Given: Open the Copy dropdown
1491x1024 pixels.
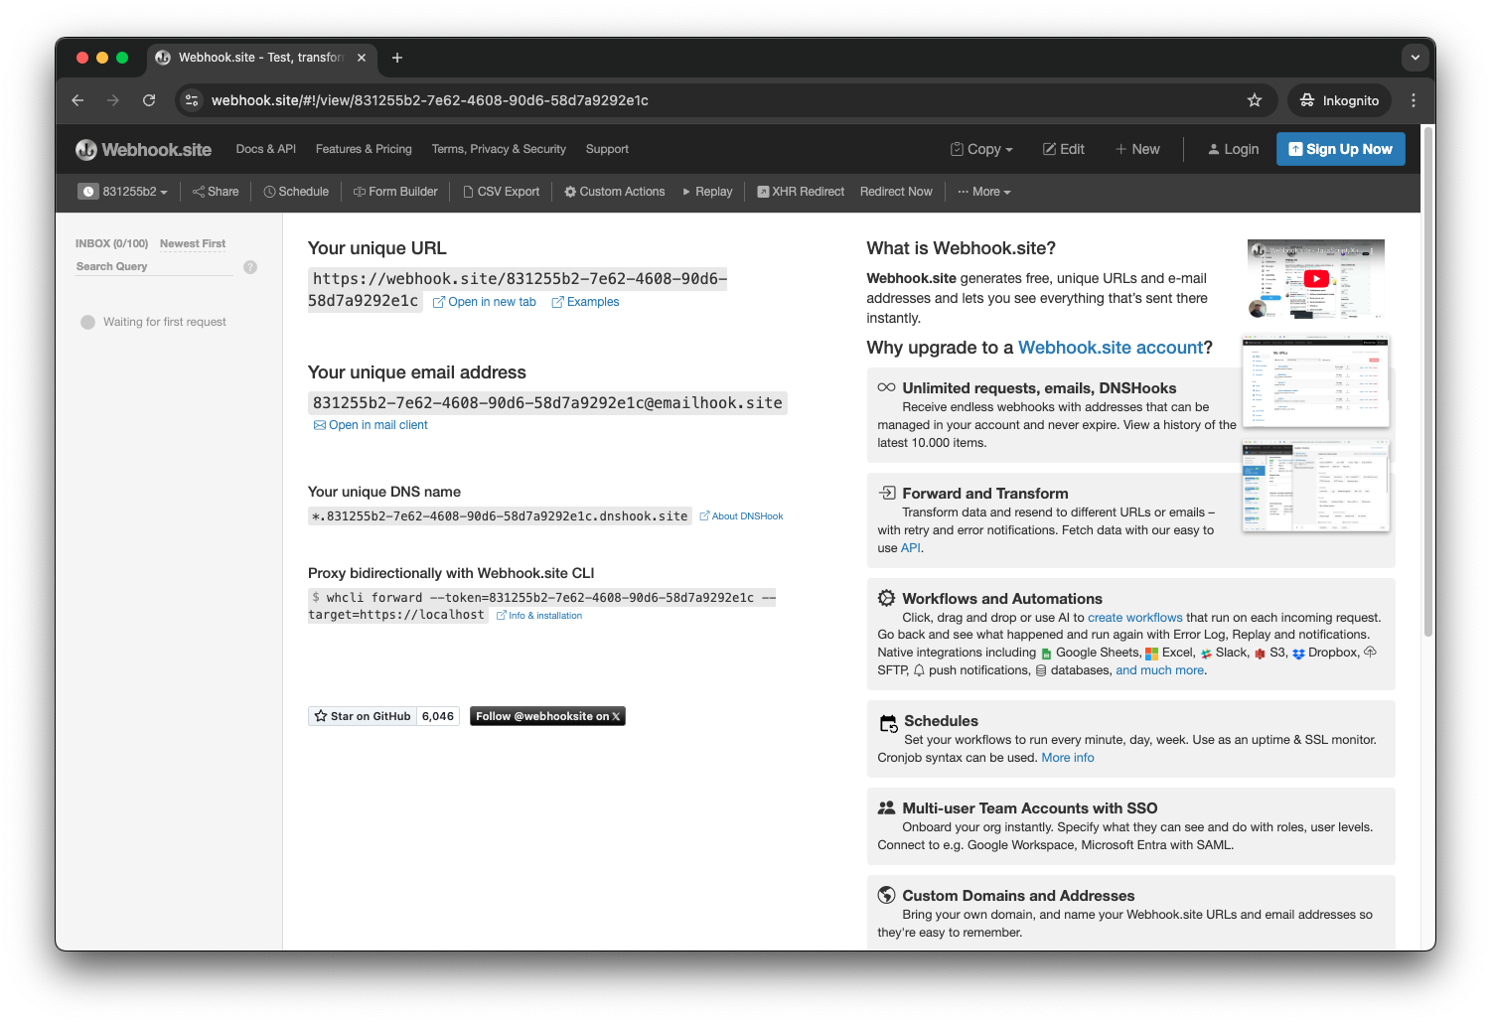Looking at the screenshot, I should tap(980, 149).
